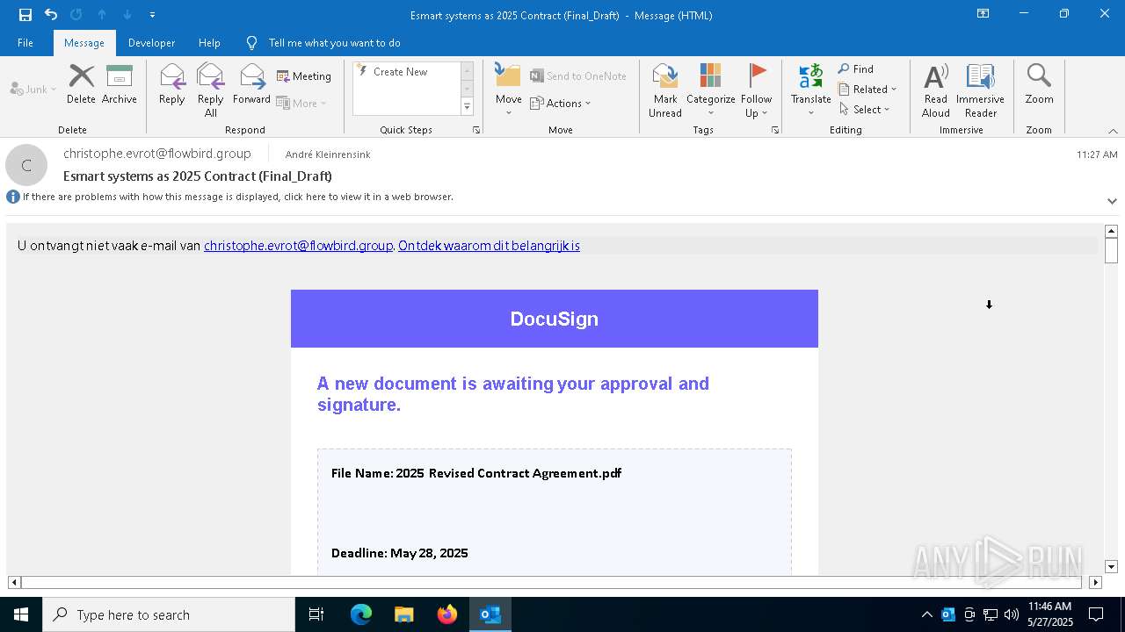The image size is (1125, 632).
Task: Click the DocuSign purple banner heading
Action: [x=555, y=319]
